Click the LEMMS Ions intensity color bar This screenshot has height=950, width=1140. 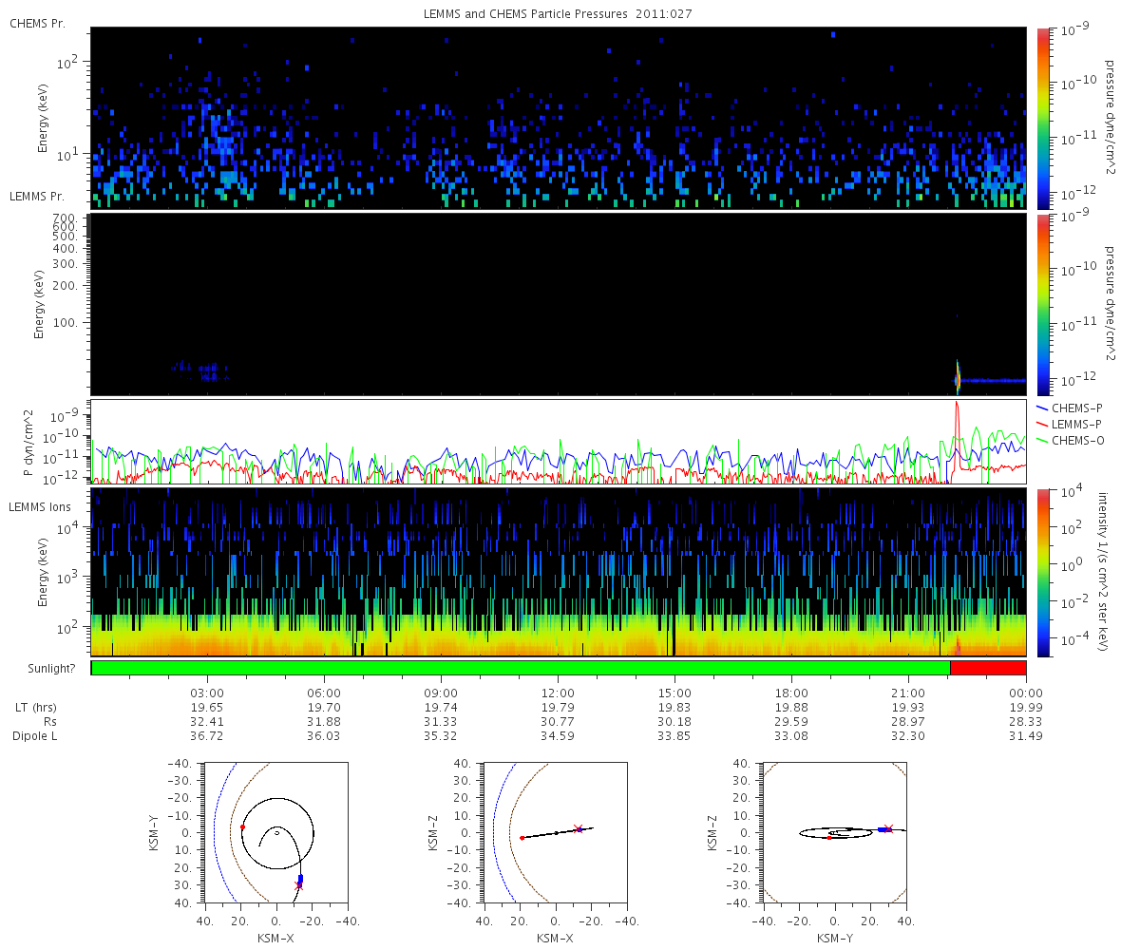click(x=1042, y=572)
